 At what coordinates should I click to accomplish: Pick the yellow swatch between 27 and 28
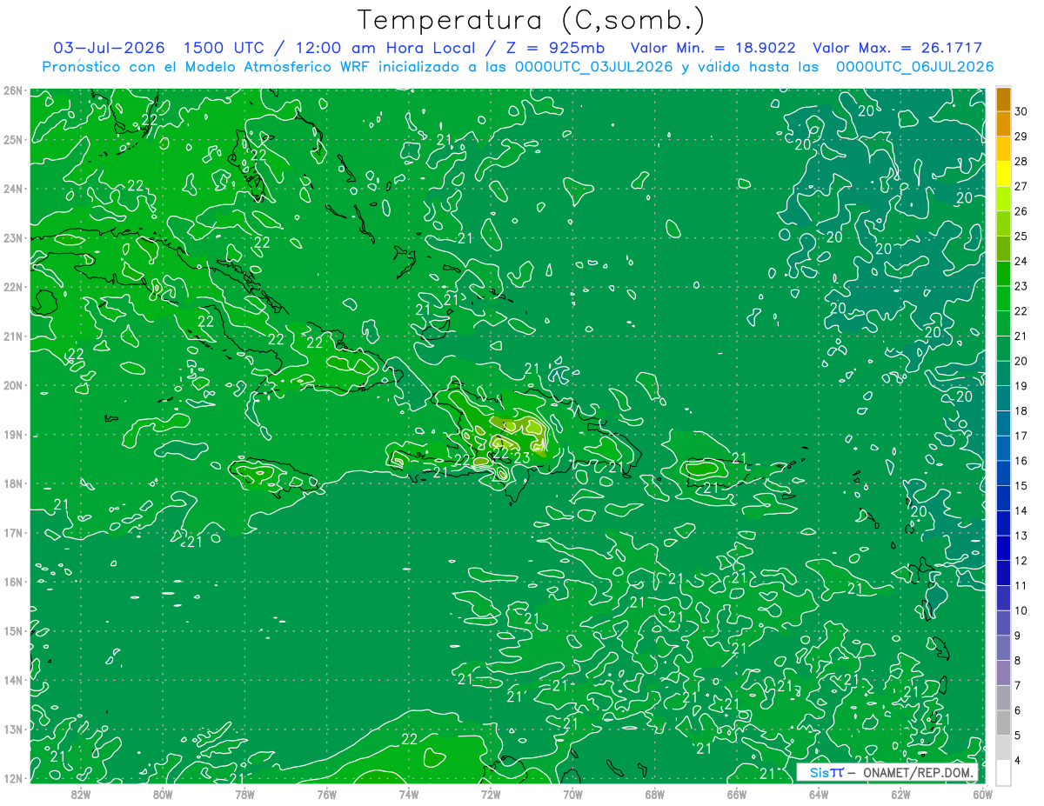point(1004,174)
